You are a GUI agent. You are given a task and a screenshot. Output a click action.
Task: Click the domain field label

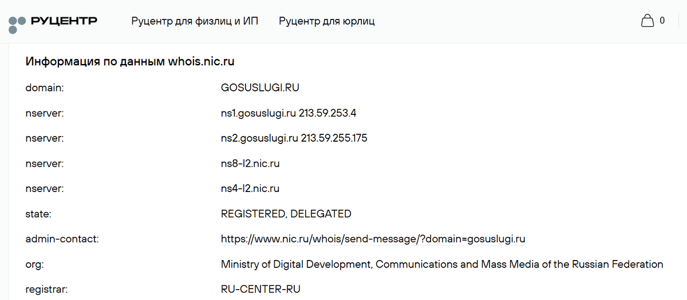[44, 88]
